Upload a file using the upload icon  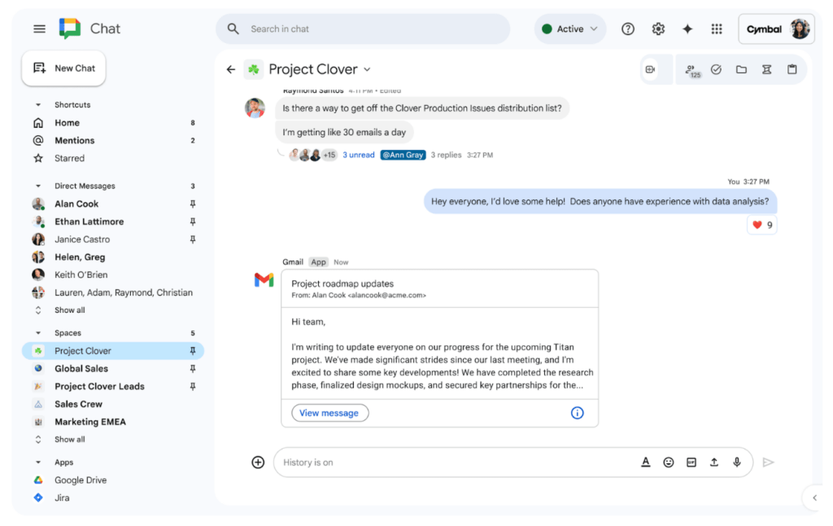[x=714, y=462]
